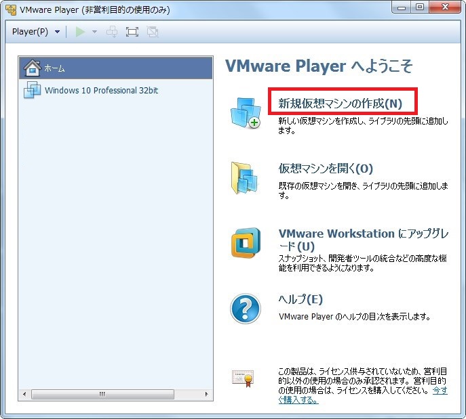Screen dimensions: 466x419
Task: Click the library horizontal scrollbar thumb
Action: 102,394
